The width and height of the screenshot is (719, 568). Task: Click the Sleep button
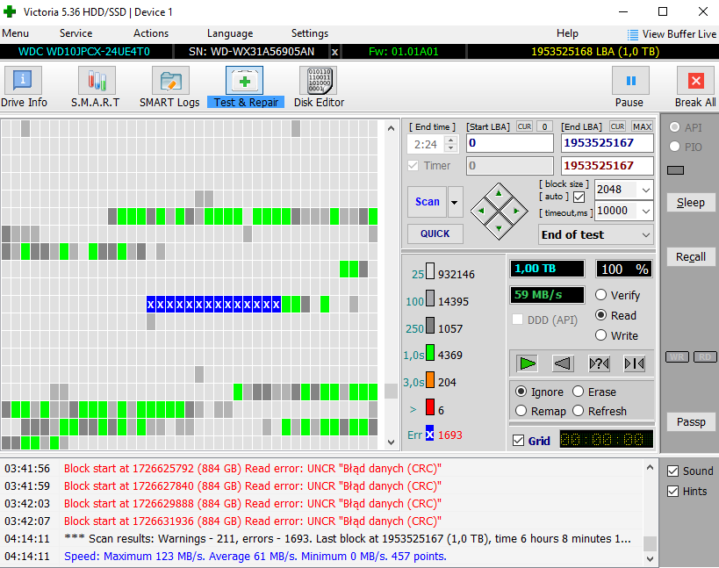point(691,203)
